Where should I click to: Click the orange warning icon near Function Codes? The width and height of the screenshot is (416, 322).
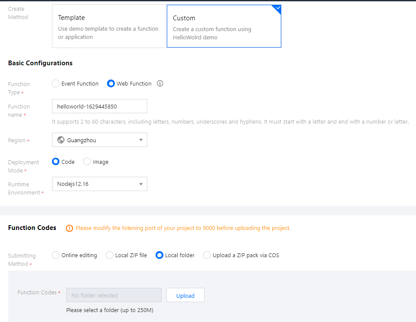[69, 228]
